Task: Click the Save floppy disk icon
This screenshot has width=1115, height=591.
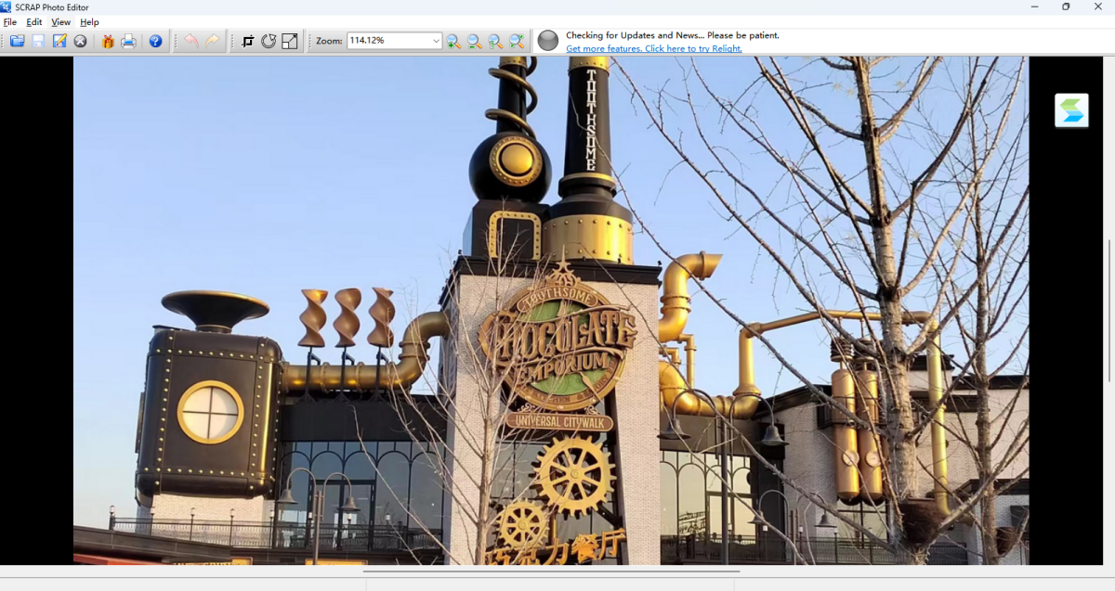Action: 38,41
